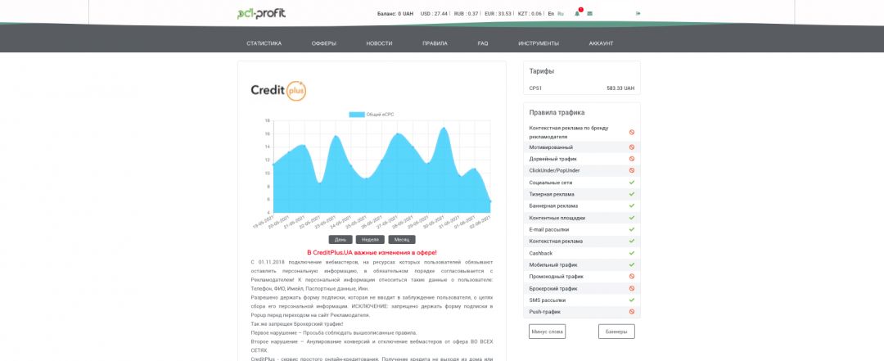Screen dimensions: 884x361
Task: Click prohibited icon for Мотивированный traffic
Action: click(x=631, y=147)
